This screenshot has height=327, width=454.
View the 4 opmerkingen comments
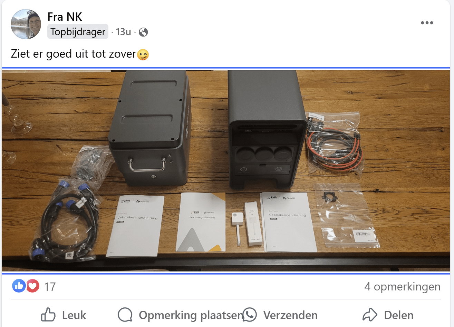[x=402, y=286]
